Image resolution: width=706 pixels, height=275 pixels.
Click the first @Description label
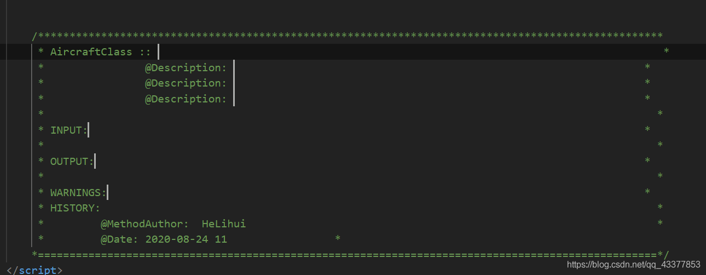point(185,68)
